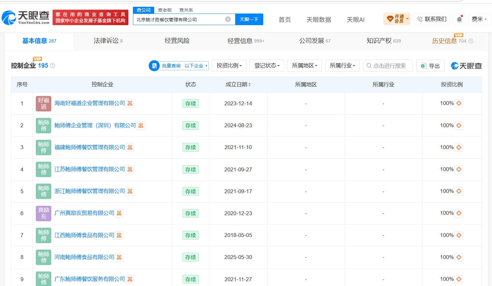Click investment chain icon in row 3
Screen dimensions: 492x286
coord(459,148)
